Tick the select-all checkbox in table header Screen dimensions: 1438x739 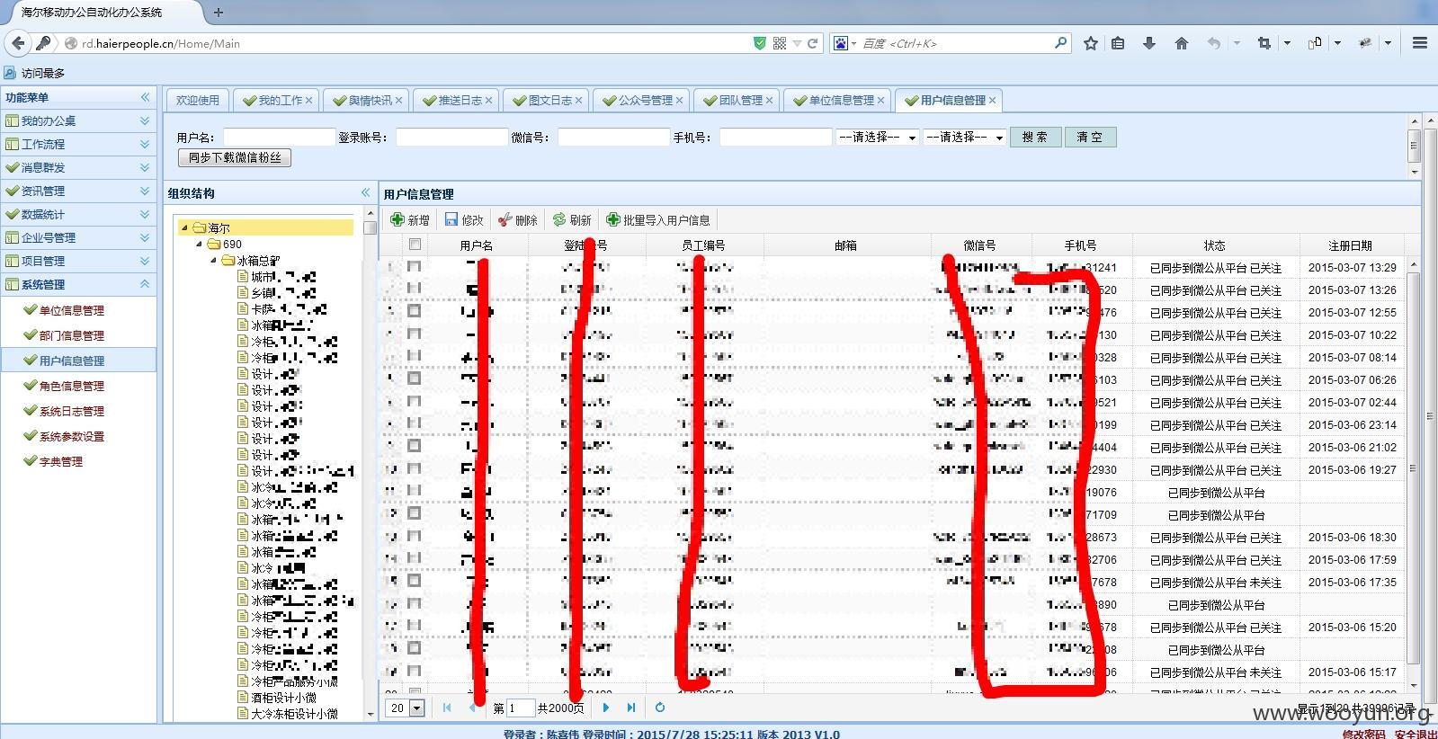coord(415,245)
